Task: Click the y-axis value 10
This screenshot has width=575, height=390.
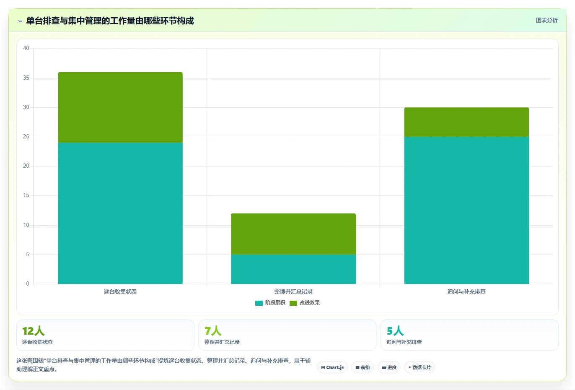Action: point(26,225)
